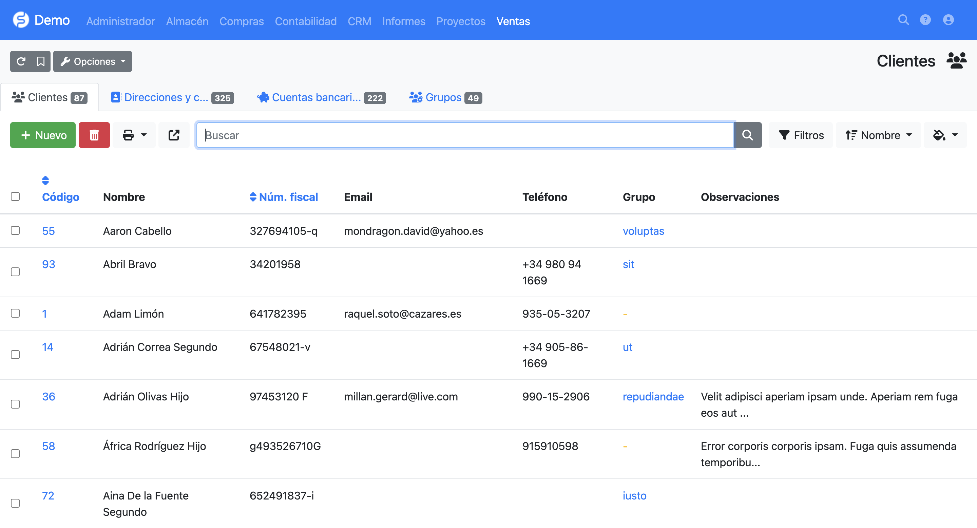Open the Informes menu
The width and height of the screenshot is (977, 528).
click(404, 21)
